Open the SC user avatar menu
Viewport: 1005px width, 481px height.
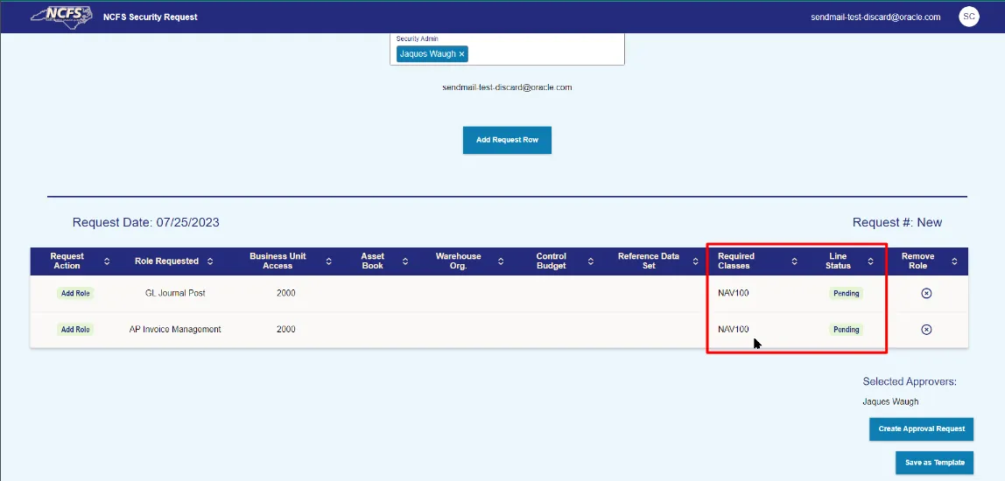(968, 17)
